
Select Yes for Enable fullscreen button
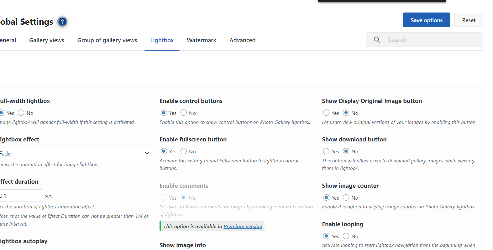click(164, 151)
